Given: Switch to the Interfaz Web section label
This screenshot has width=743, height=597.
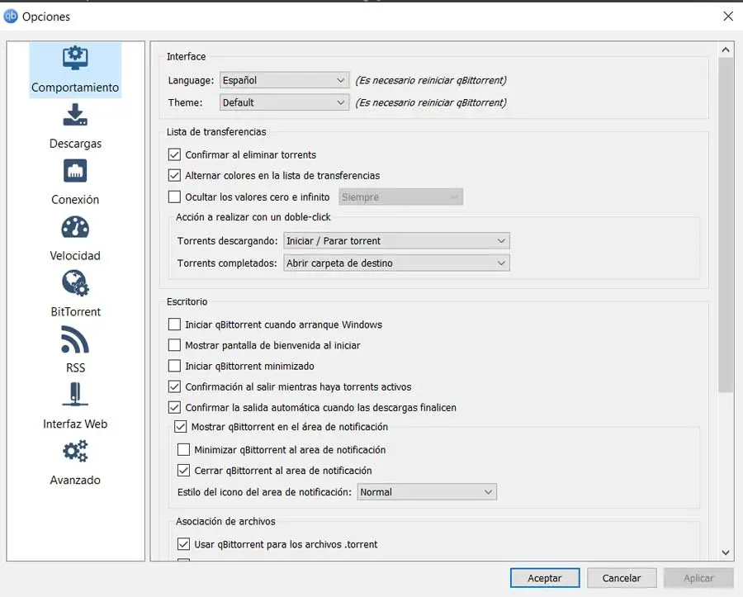Looking at the screenshot, I should (75, 424).
